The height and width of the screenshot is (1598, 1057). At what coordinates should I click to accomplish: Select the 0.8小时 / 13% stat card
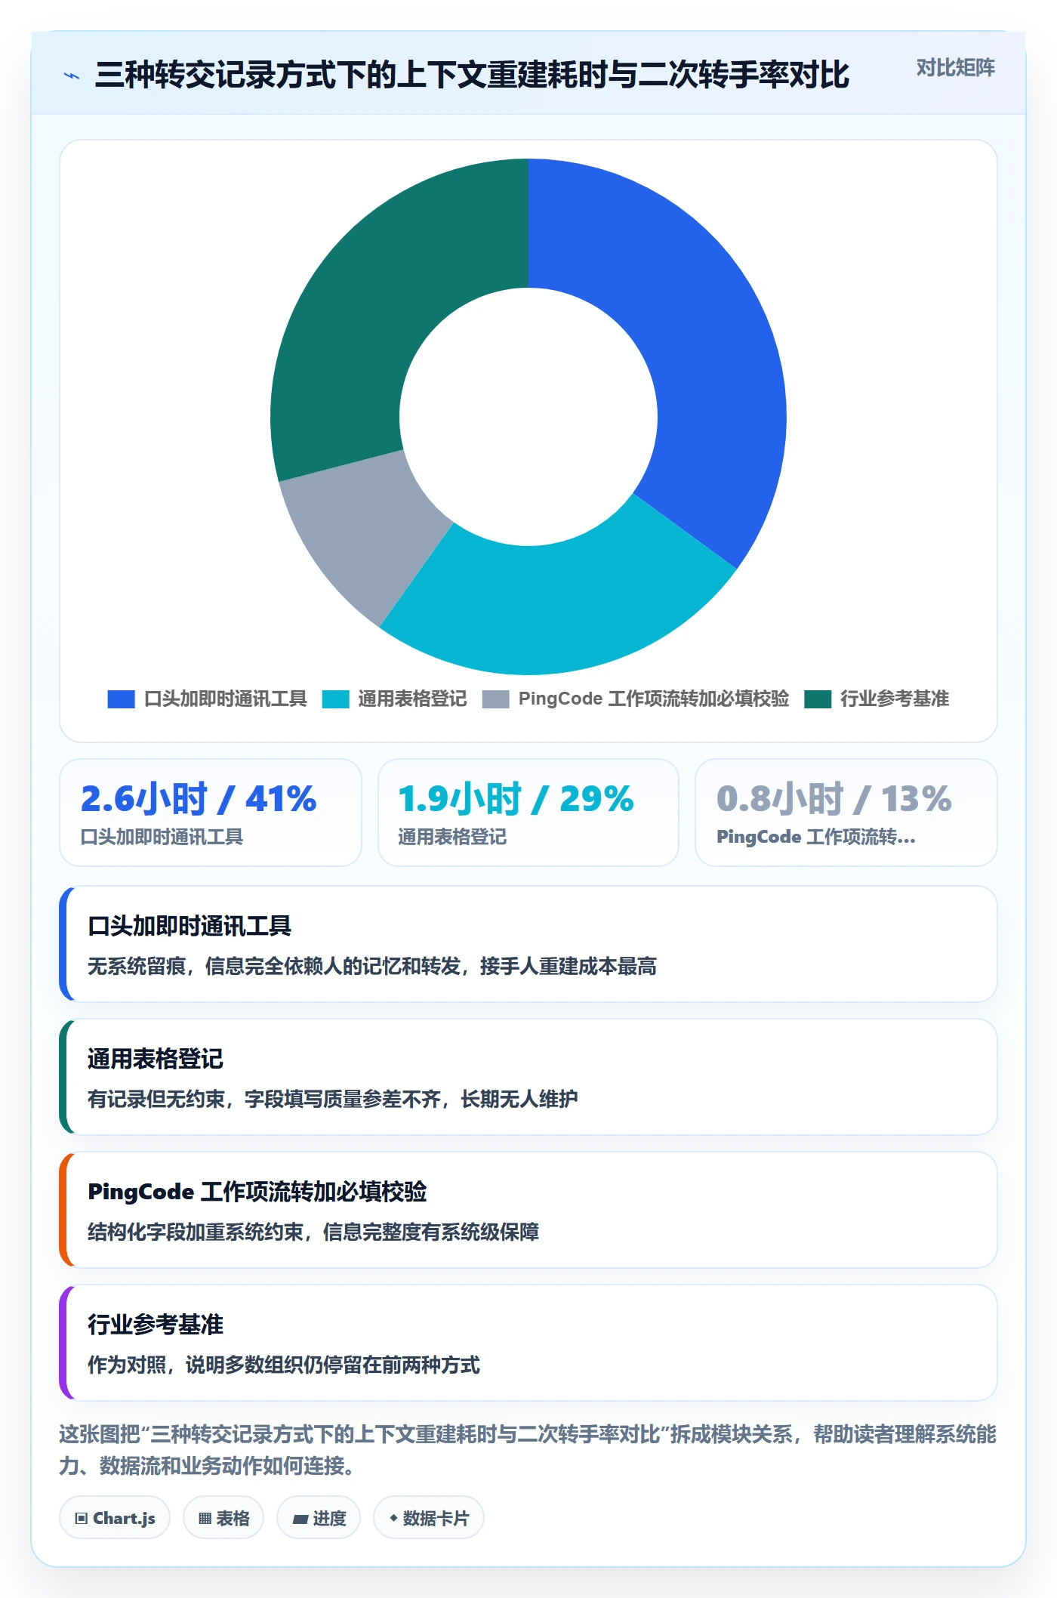(846, 813)
